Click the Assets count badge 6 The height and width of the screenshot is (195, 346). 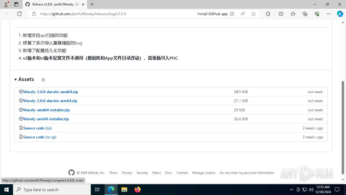(43, 80)
